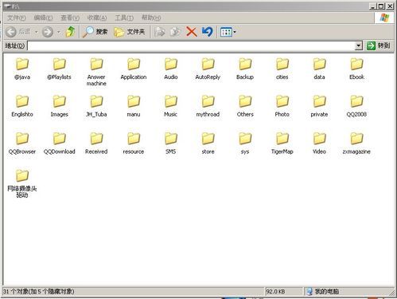Click the Forward navigation arrow icon

tap(48, 32)
